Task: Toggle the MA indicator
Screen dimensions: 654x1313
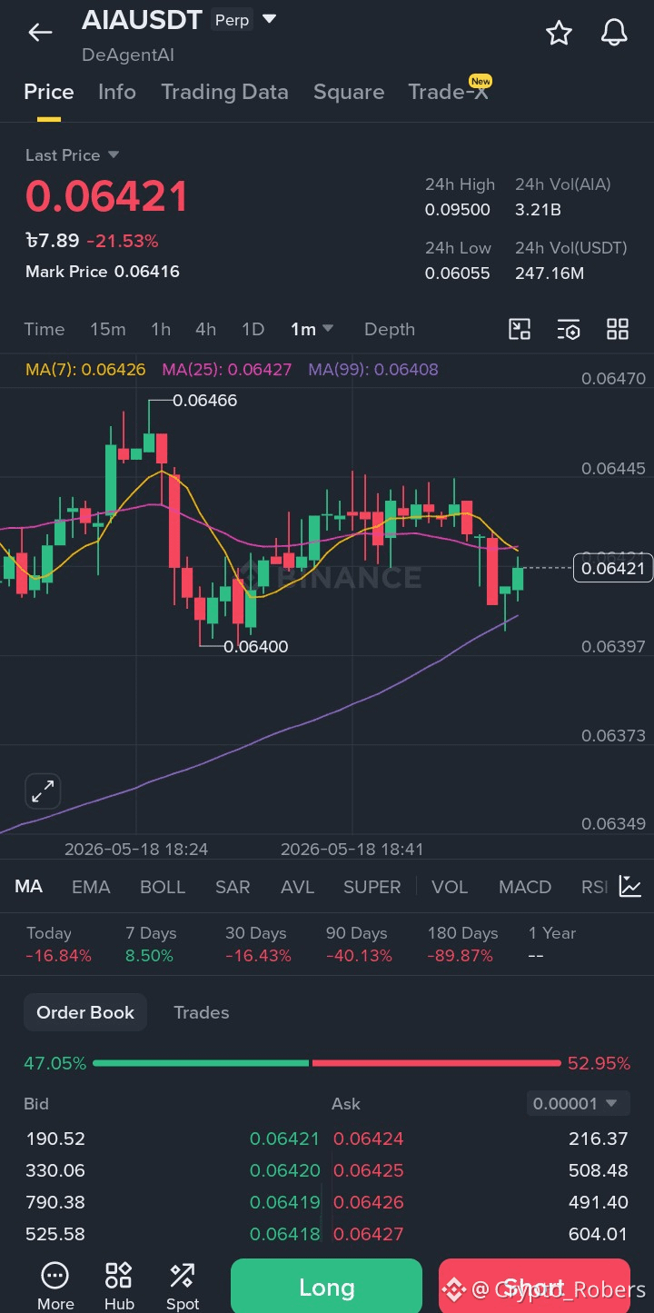Action: [29, 887]
